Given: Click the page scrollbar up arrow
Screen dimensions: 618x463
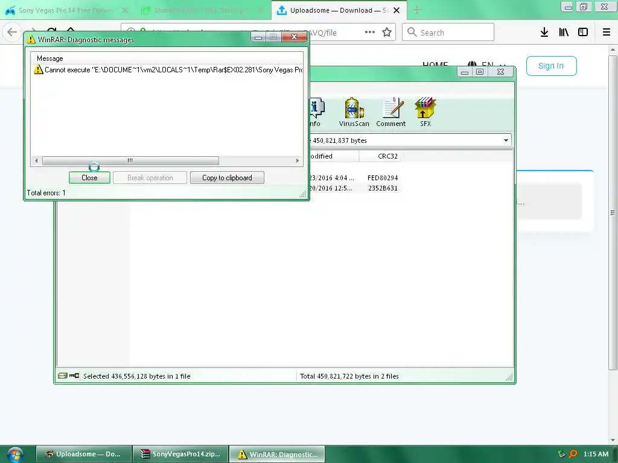Looking at the screenshot, I should tap(613, 49).
